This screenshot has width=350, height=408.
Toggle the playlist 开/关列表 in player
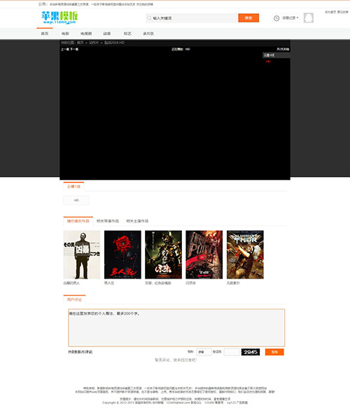tap(283, 49)
